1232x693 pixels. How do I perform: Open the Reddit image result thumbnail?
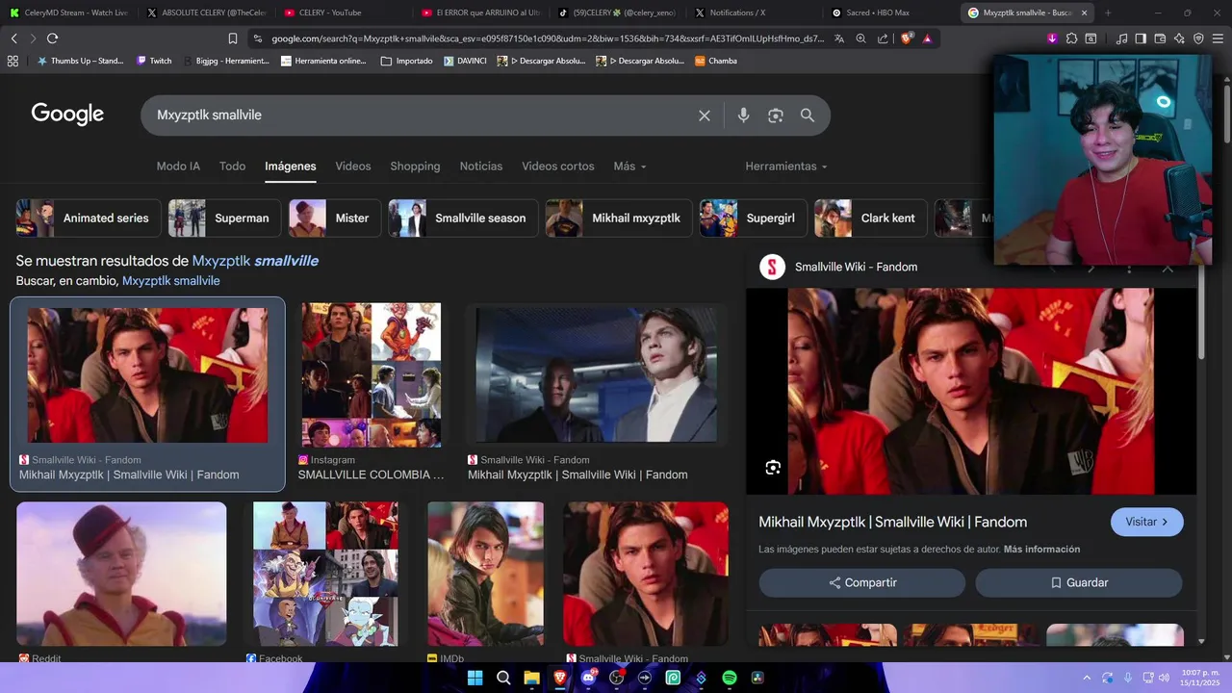121,574
